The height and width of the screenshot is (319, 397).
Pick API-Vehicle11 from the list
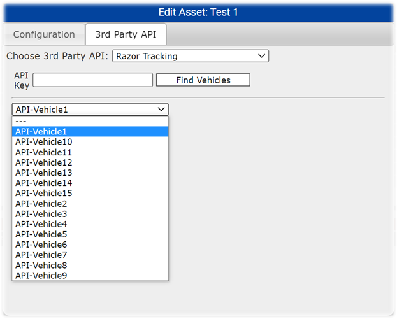90,152
